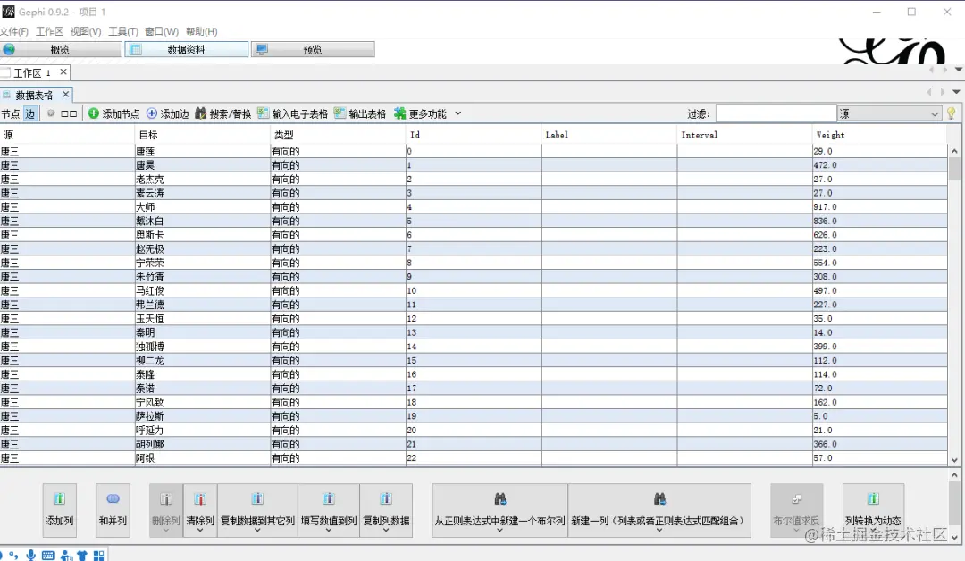Switch table to 节点 view
The image size is (965, 561).
point(11,113)
